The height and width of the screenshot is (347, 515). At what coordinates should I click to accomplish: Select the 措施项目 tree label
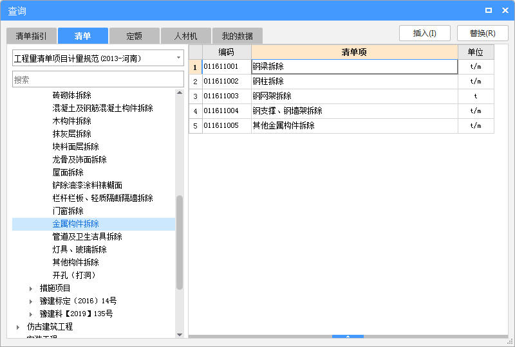(x=55, y=288)
